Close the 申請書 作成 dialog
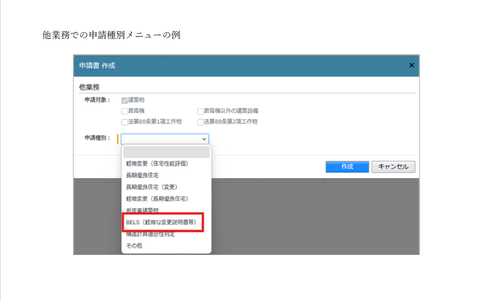This screenshot has width=499, height=300. tap(411, 65)
